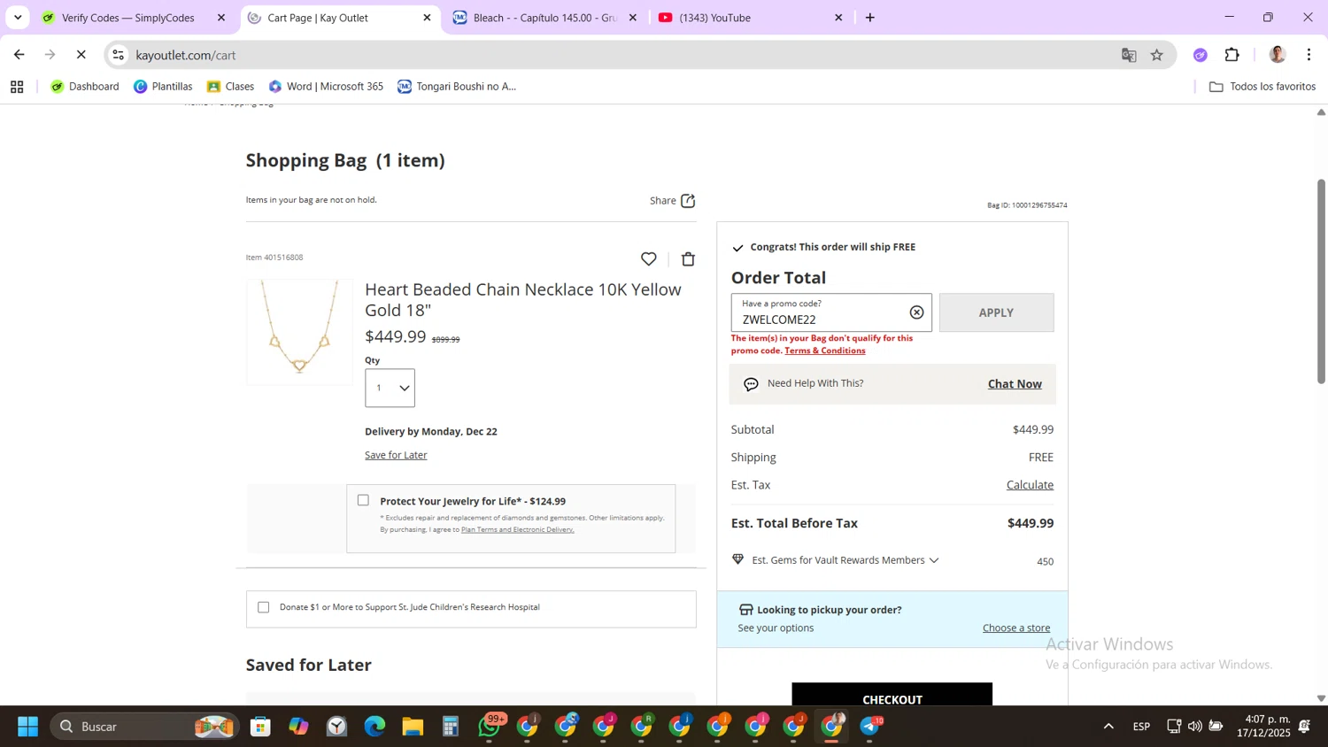Close the Cart Page Kay Outlet tab
The height and width of the screenshot is (747, 1328).
[x=427, y=18]
